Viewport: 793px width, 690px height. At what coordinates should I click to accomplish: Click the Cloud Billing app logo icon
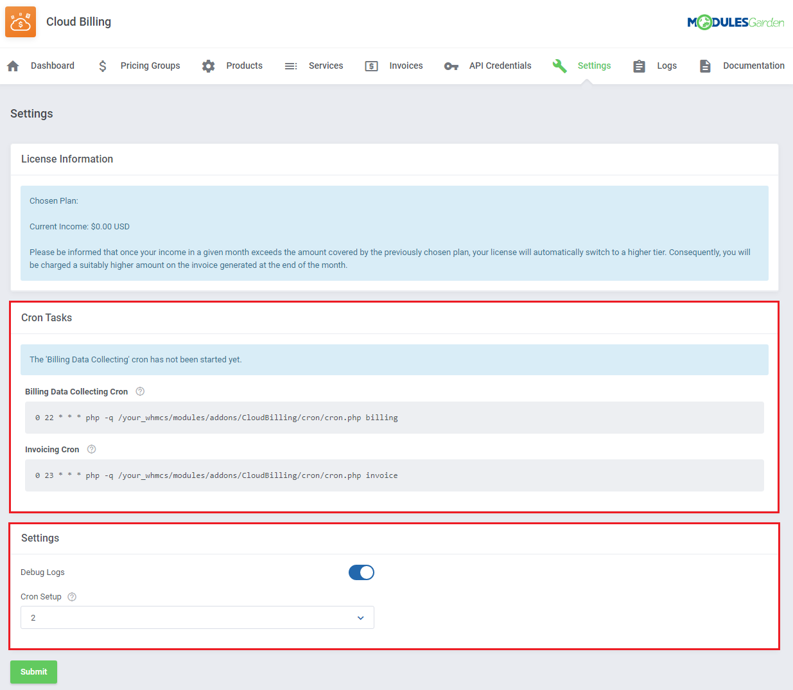click(21, 22)
